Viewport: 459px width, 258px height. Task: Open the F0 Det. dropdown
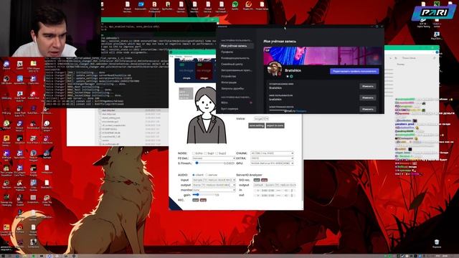pyautogui.click(x=214, y=158)
